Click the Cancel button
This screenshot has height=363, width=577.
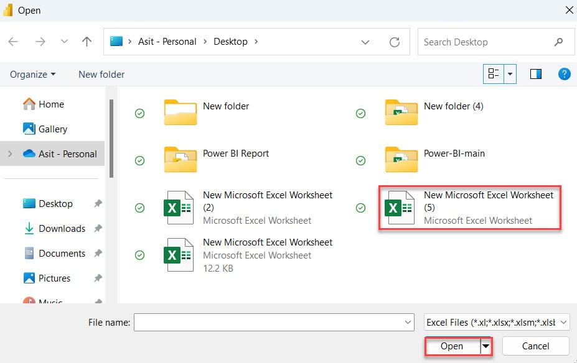pyautogui.click(x=536, y=346)
